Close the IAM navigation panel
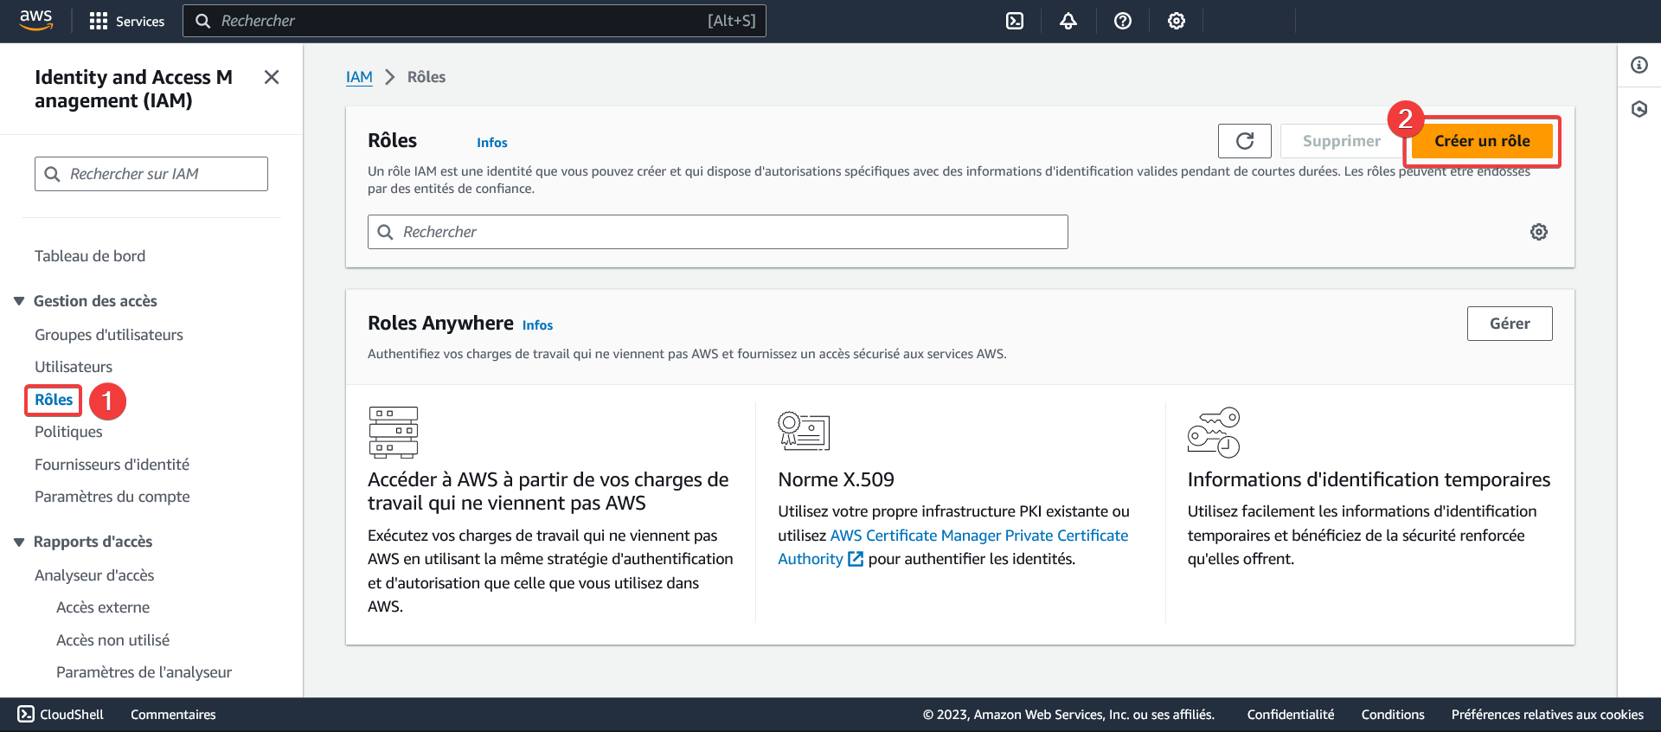Screen dimensions: 1661x732 (272, 77)
